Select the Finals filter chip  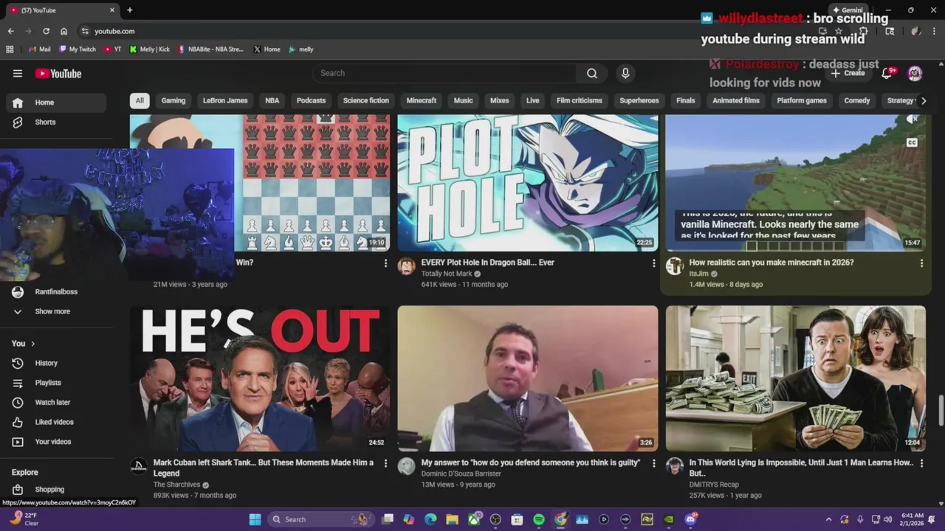point(686,100)
